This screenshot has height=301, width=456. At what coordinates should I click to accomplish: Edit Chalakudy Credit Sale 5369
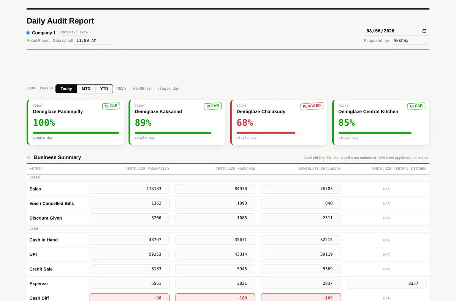pyautogui.click(x=301, y=269)
